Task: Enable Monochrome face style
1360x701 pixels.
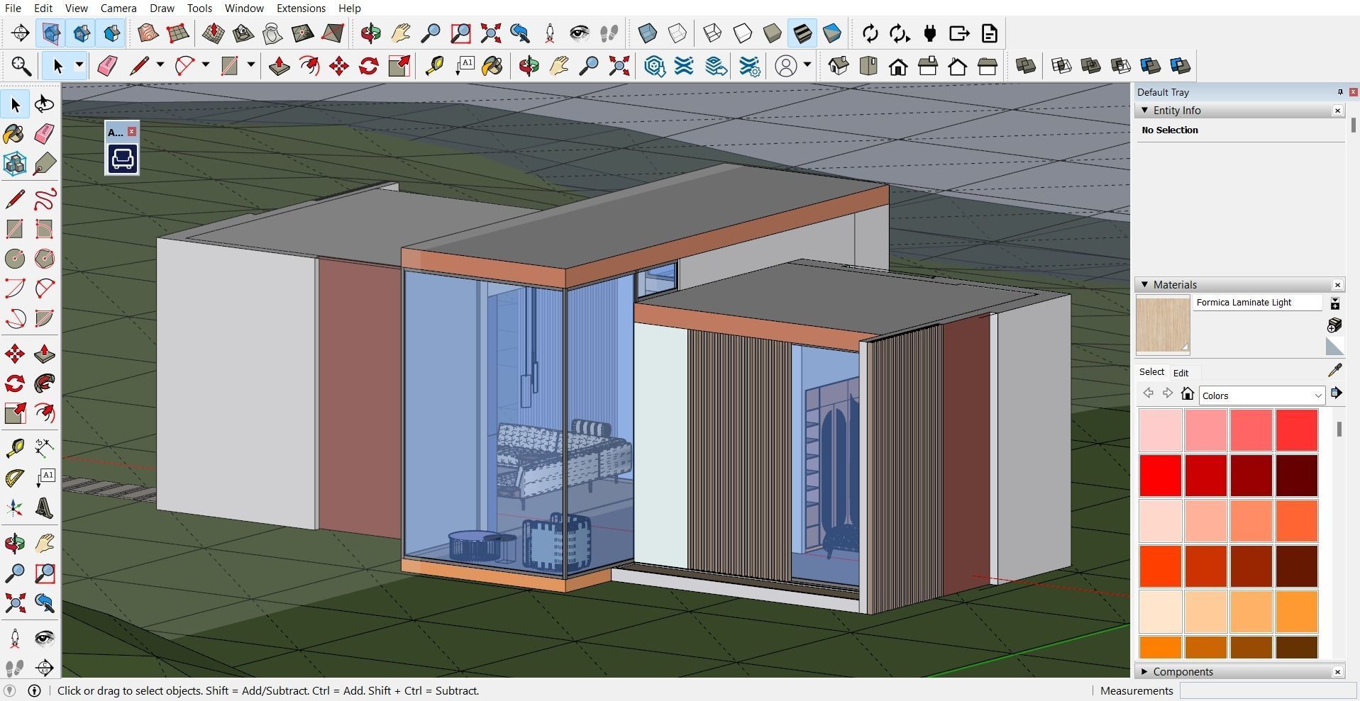Action: 831,33
